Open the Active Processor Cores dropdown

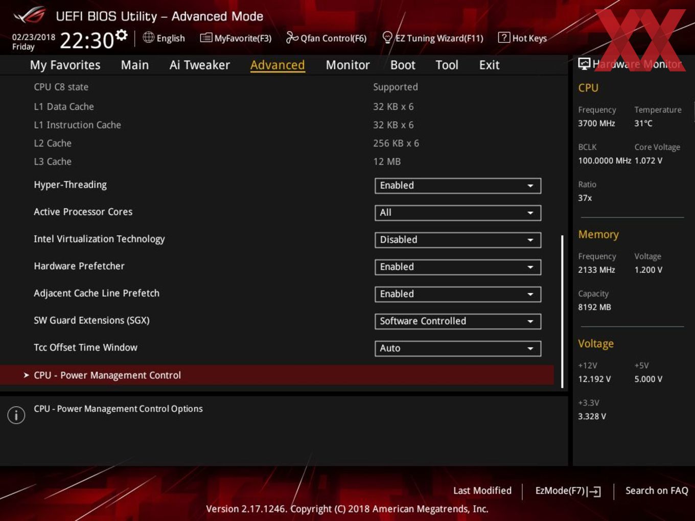pyautogui.click(x=458, y=212)
